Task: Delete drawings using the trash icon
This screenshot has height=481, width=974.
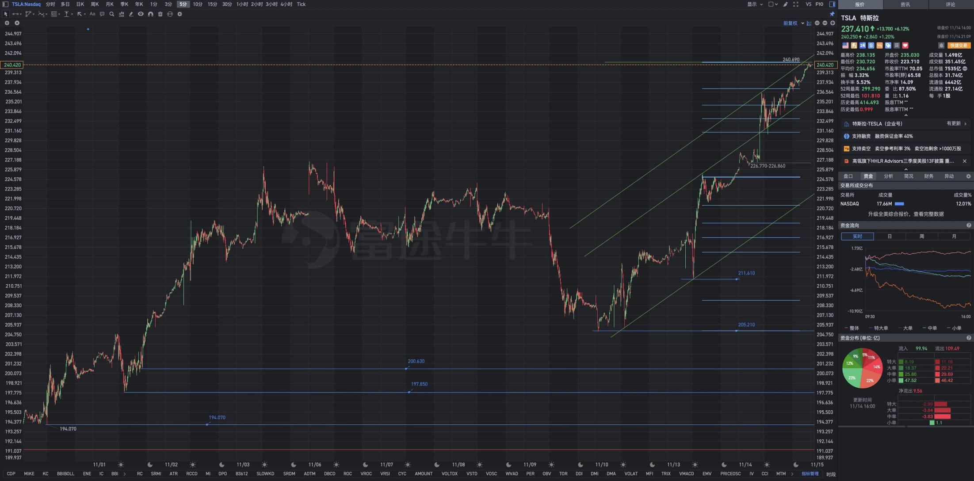Action: click(x=160, y=14)
